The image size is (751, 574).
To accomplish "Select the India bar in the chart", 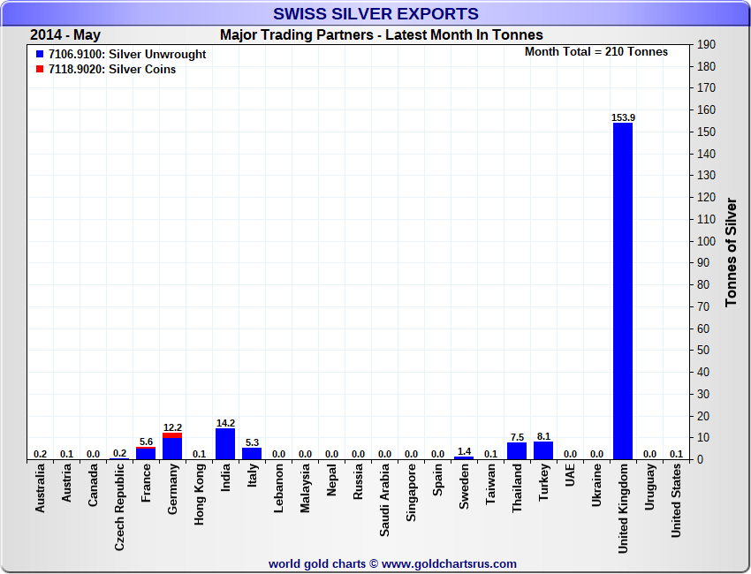I will 225,444.
